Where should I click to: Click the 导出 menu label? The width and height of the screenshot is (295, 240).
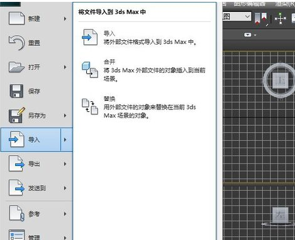pyautogui.click(x=34, y=164)
